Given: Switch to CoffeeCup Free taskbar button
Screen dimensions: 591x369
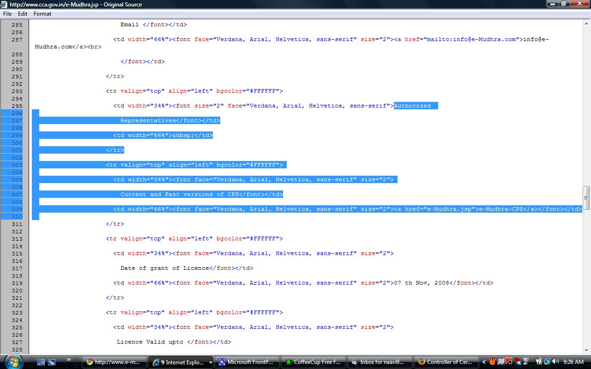Looking at the screenshot, I should (x=314, y=363).
